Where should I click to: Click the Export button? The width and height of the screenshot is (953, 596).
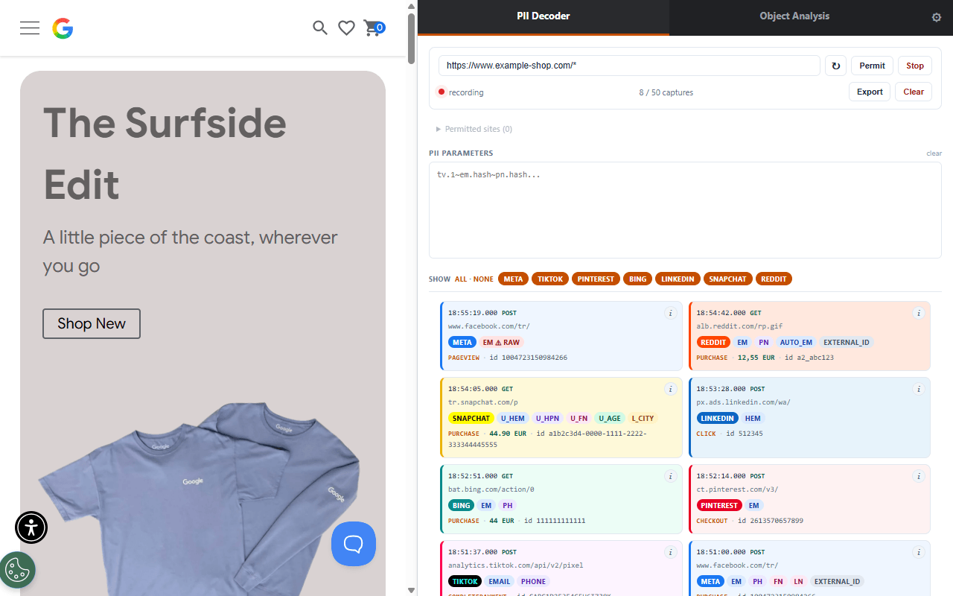coord(870,92)
